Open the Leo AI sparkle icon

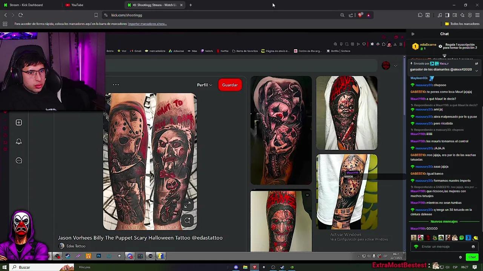[462, 15]
